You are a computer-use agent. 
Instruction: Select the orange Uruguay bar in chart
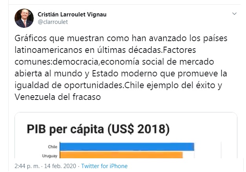pos(122,155)
